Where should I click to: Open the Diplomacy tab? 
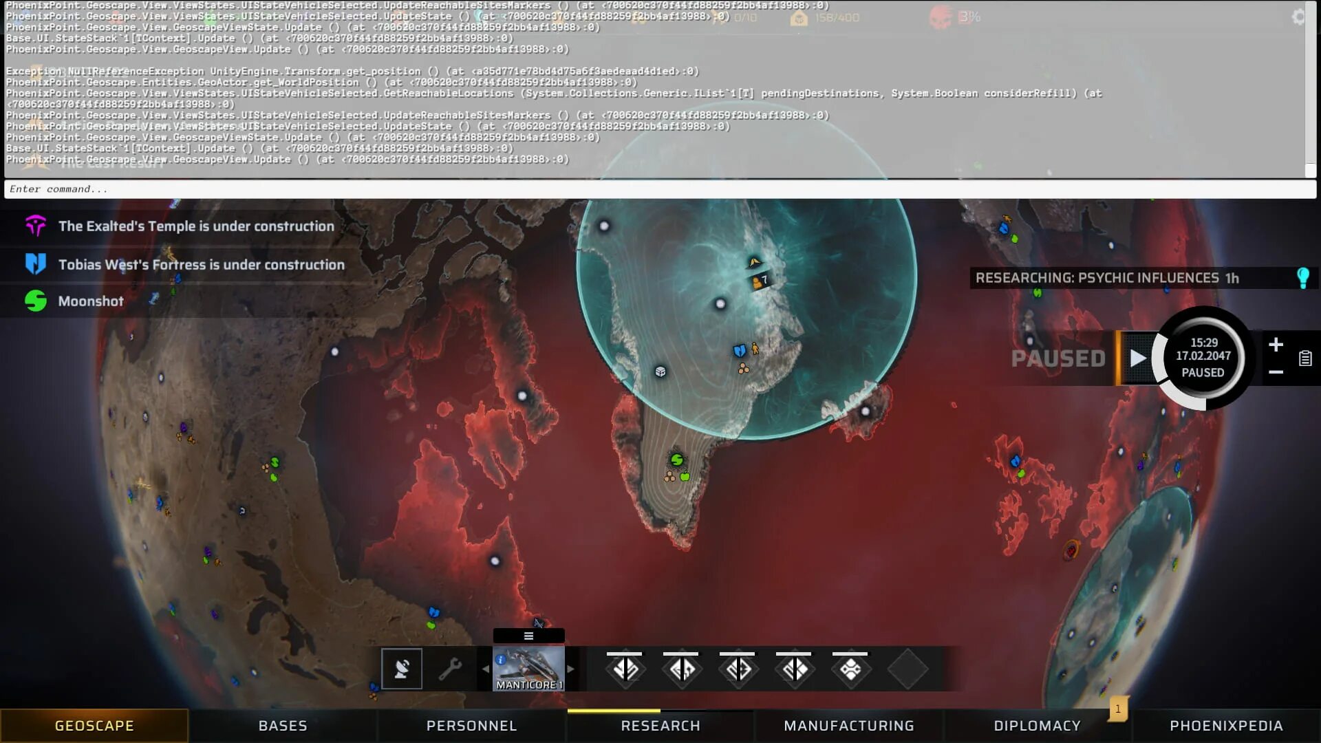click(1037, 726)
